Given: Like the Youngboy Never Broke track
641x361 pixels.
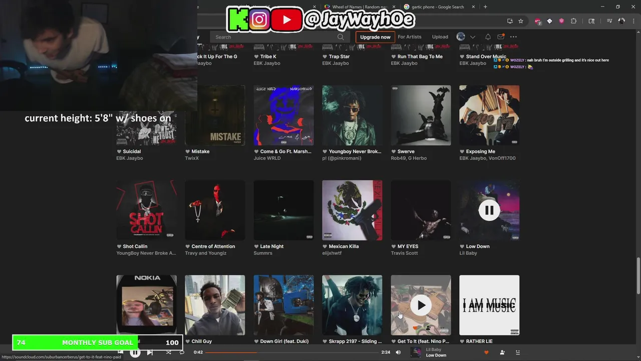Looking at the screenshot, I should pyautogui.click(x=325, y=151).
